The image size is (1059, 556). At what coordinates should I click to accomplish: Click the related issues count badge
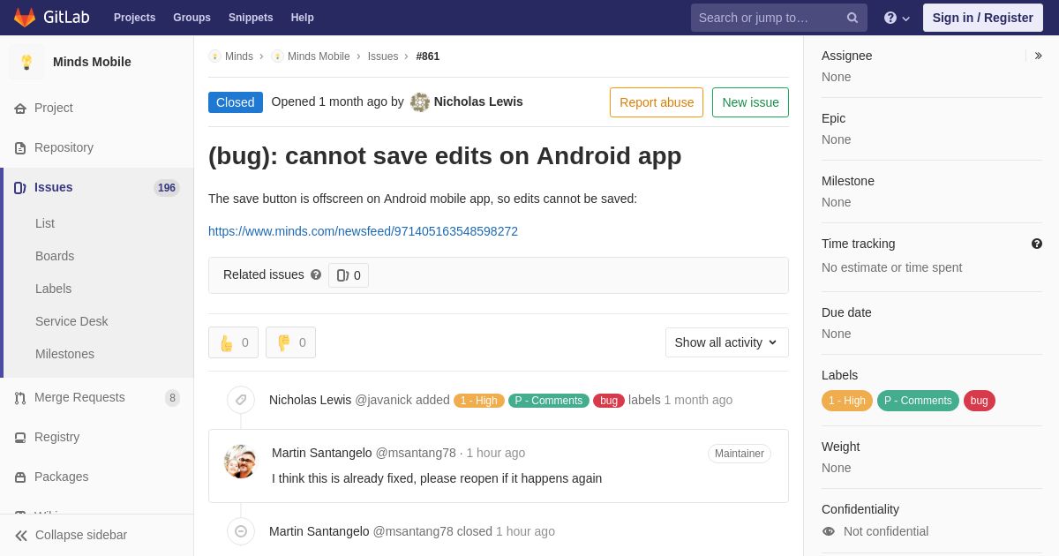click(x=349, y=275)
